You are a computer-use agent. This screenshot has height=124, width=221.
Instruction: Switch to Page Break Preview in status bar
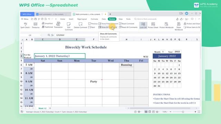153,112
